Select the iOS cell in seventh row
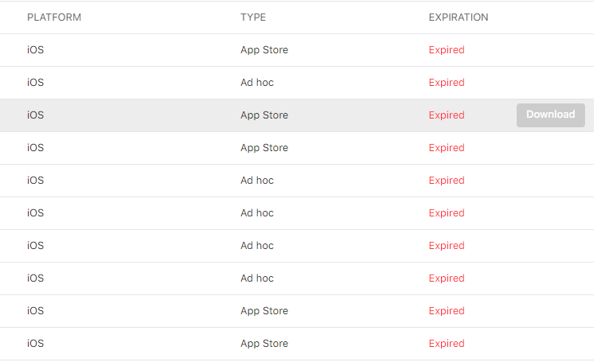605x362 pixels. (36, 246)
